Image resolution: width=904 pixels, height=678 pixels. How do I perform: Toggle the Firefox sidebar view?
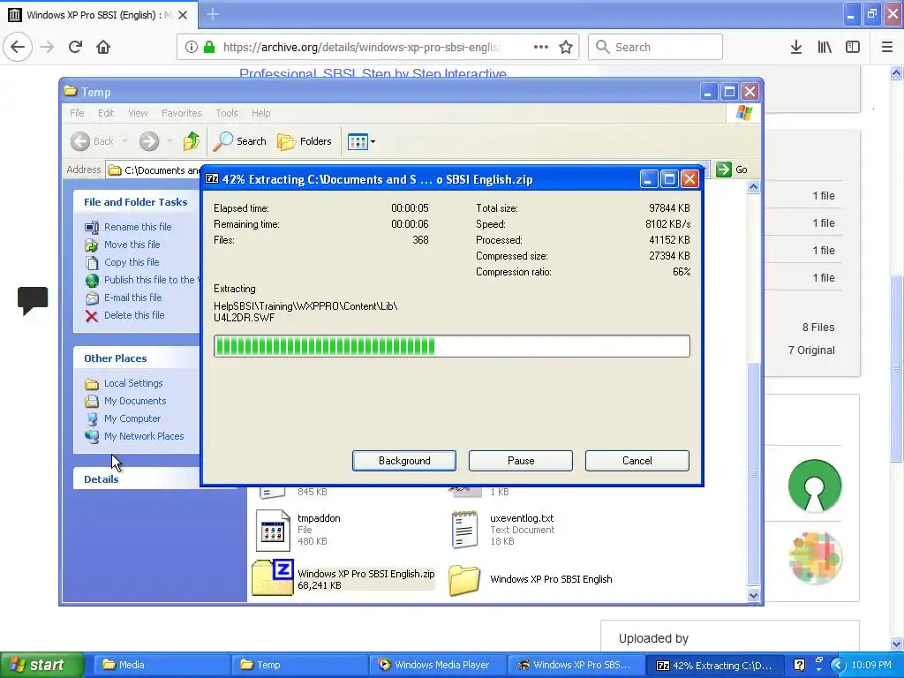tap(853, 47)
